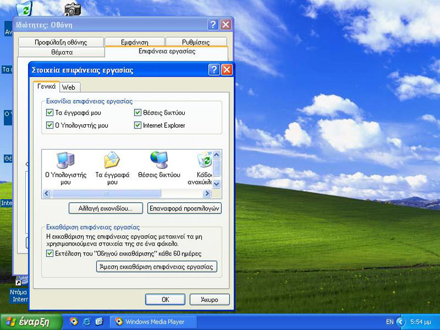Click the vertical scrollbar thumb of the icon list
The height and width of the screenshot is (330, 440).
(x=216, y=168)
